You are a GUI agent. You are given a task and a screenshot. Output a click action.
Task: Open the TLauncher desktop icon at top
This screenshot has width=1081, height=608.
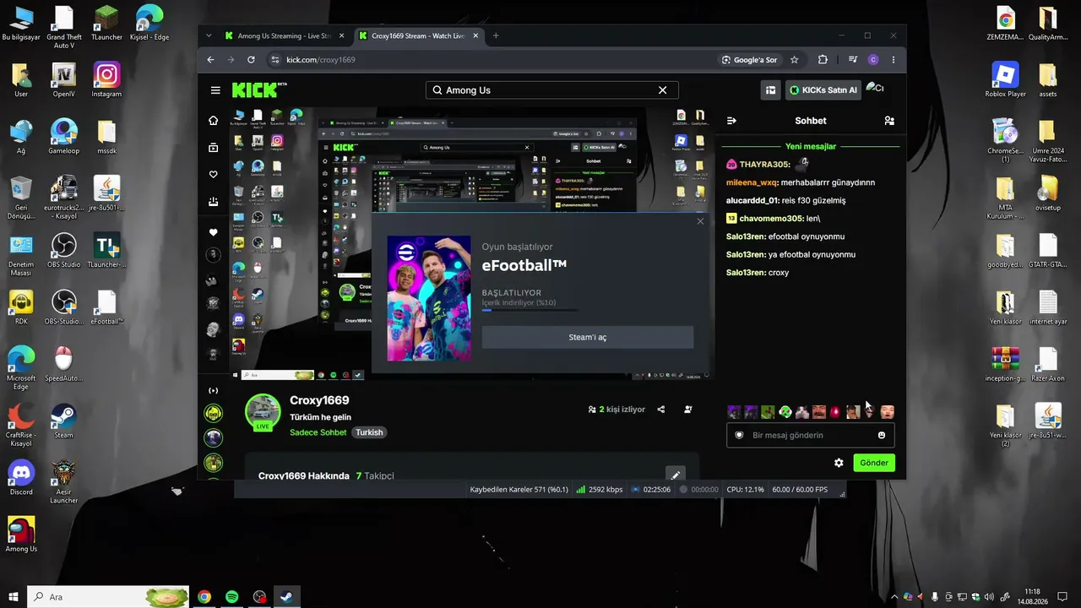(106, 23)
